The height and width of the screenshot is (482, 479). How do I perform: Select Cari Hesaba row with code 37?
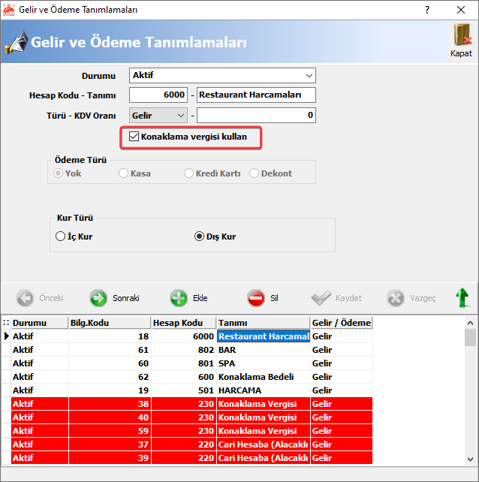192,444
